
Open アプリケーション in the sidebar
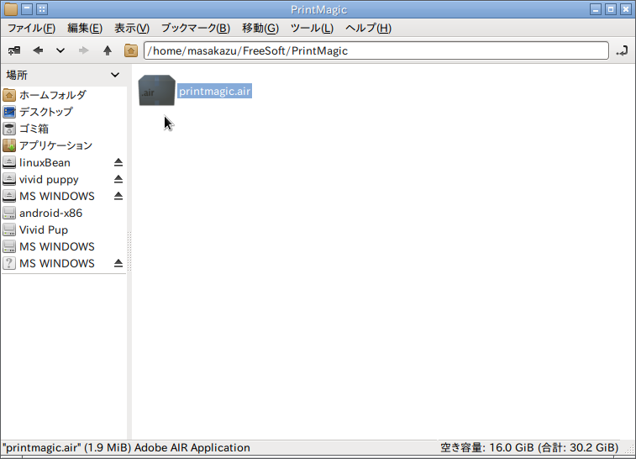pyautogui.click(x=64, y=145)
